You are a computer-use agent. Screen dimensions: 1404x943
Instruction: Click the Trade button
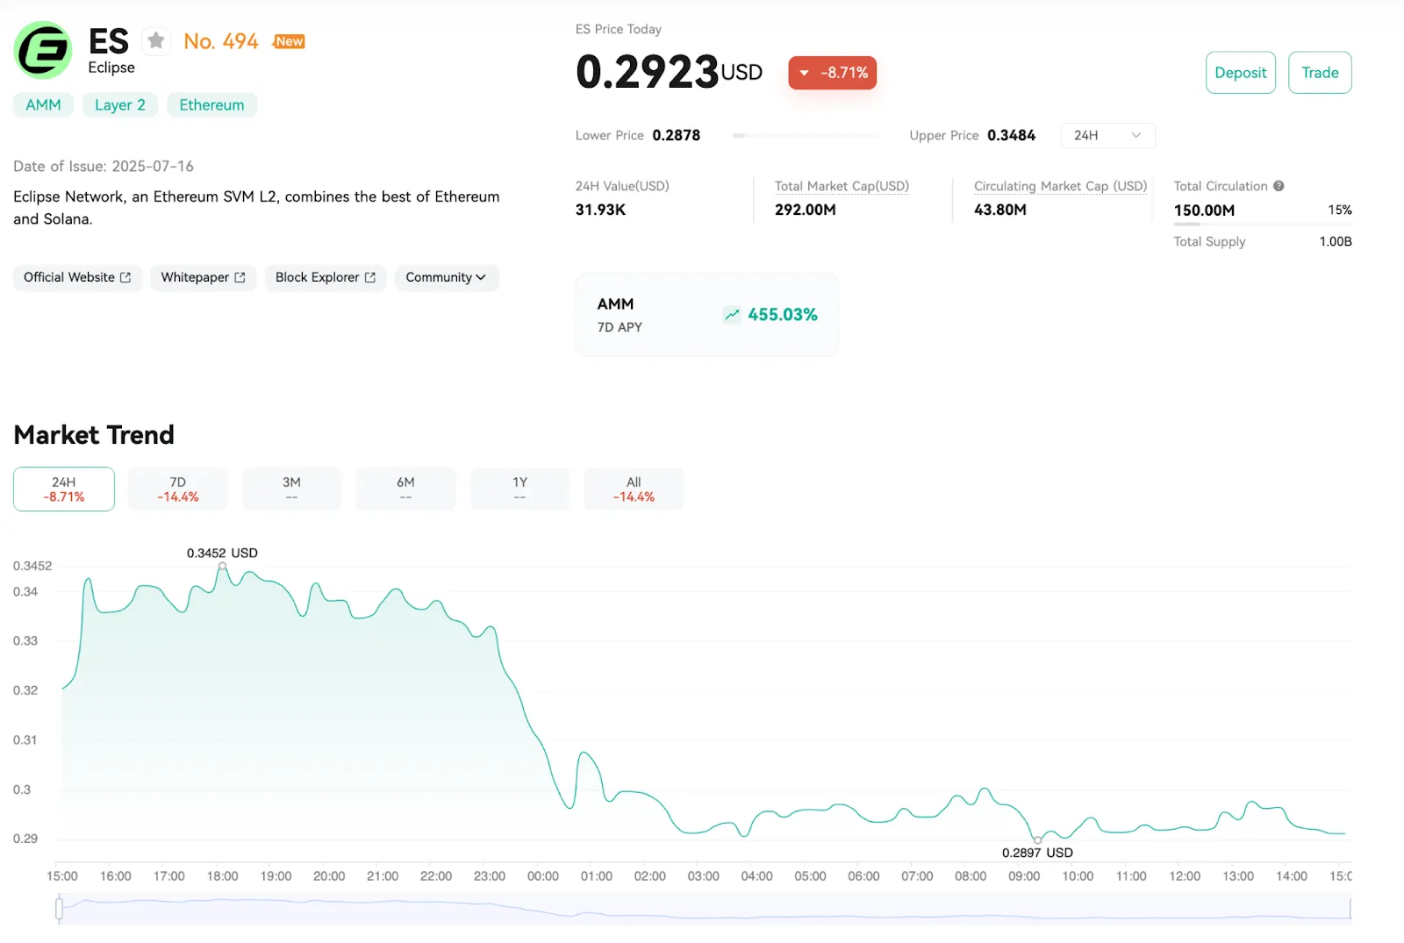1320,73
